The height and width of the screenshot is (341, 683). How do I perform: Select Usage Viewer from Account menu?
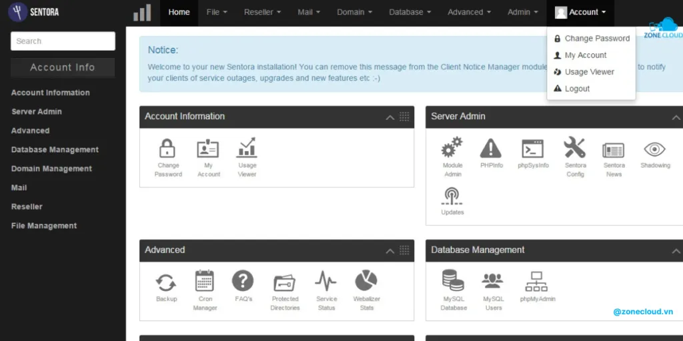[592, 72]
